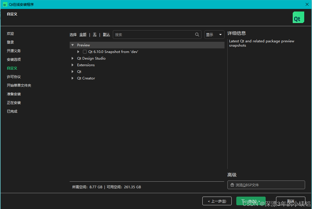Select 自定义 step in sidebar

point(12,68)
